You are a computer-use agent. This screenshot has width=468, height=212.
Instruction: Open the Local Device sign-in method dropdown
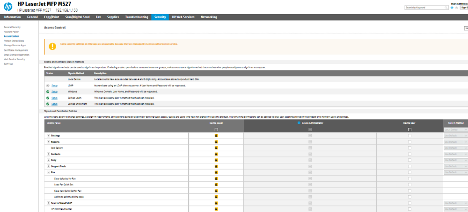click(455, 129)
